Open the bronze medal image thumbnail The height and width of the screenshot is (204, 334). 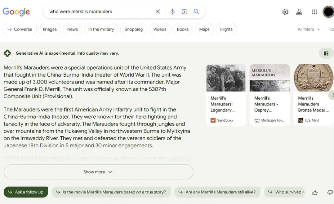click(313, 78)
